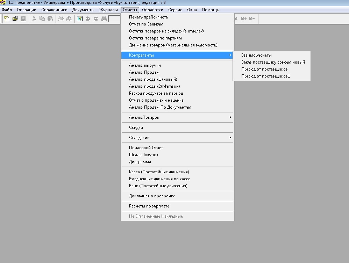Click the Print preview icon
The height and width of the screenshot is (263, 349).
click(69, 19)
